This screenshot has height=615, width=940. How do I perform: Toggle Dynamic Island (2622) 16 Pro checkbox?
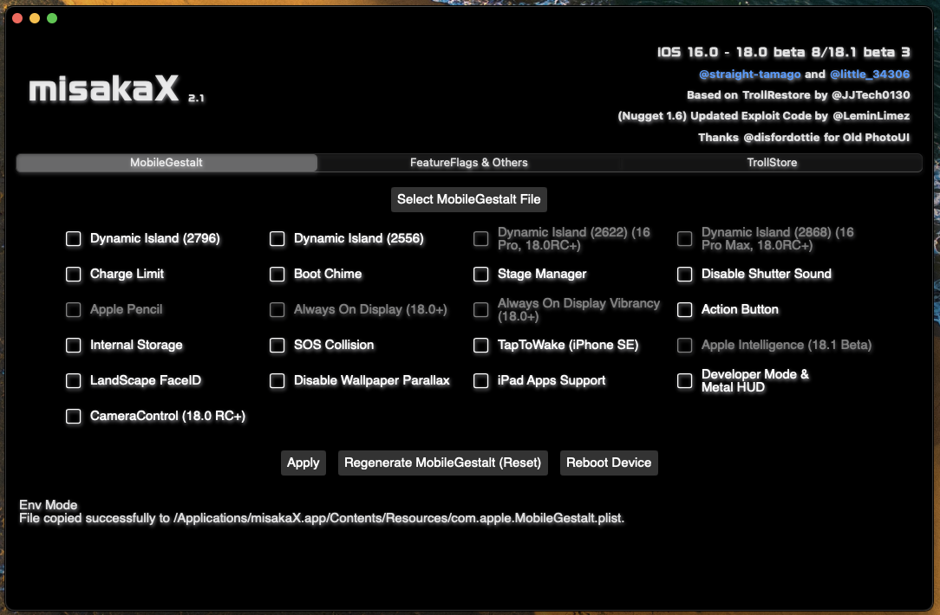pyautogui.click(x=480, y=239)
